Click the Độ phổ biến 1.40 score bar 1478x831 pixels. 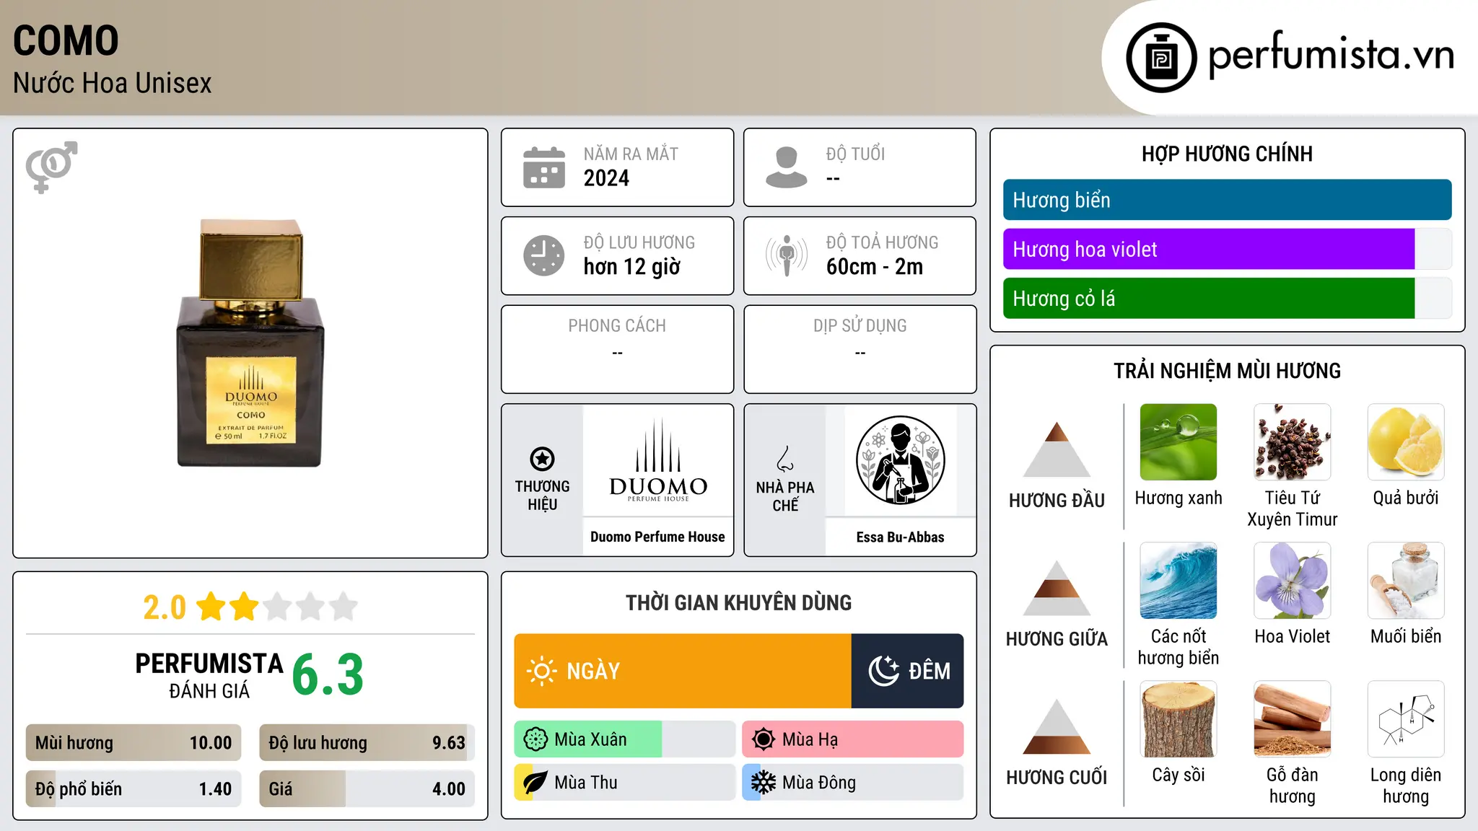tap(134, 788)
